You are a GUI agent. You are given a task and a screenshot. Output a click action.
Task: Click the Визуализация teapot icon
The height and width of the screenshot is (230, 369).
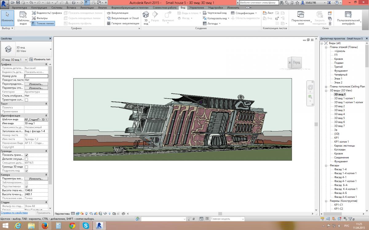pos(109,13)
